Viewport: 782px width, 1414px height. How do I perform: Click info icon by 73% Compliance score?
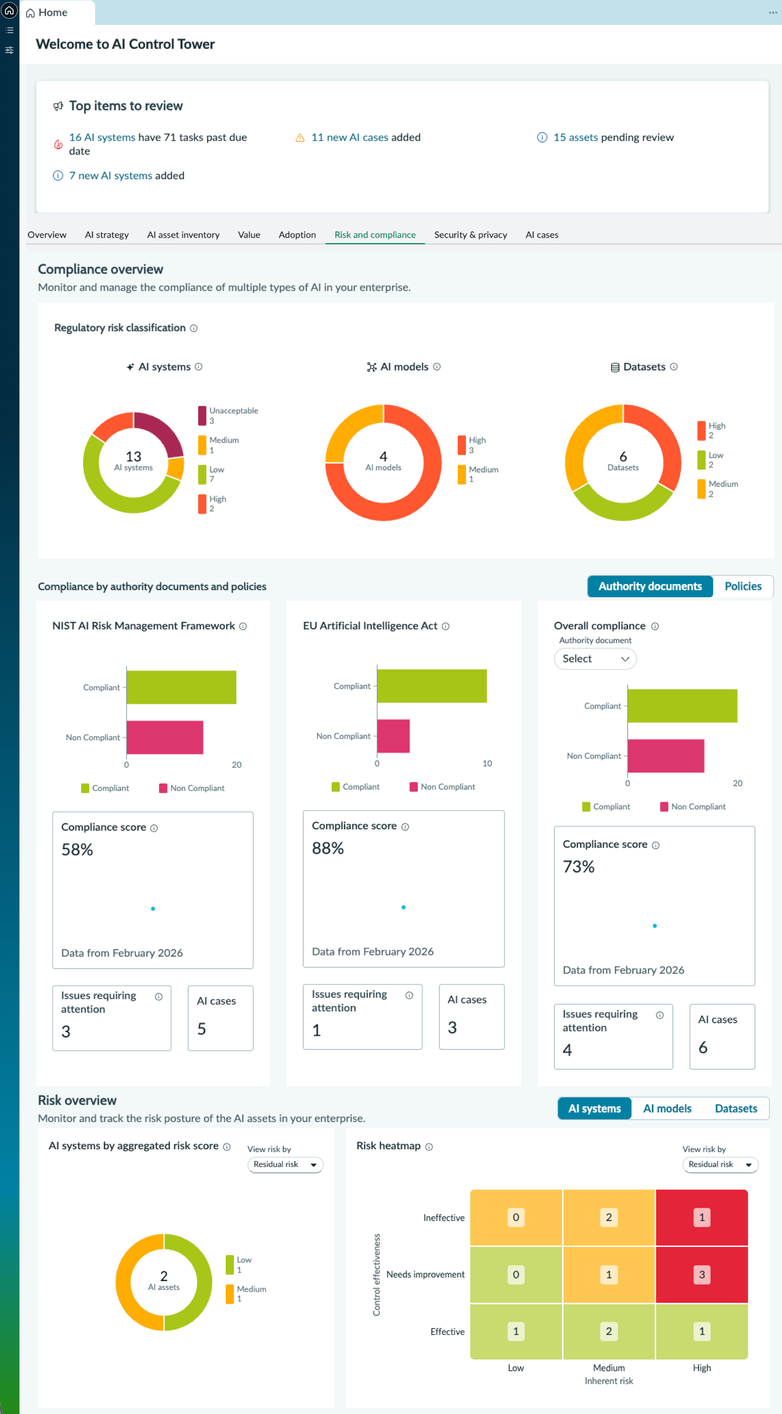[656, 846]
